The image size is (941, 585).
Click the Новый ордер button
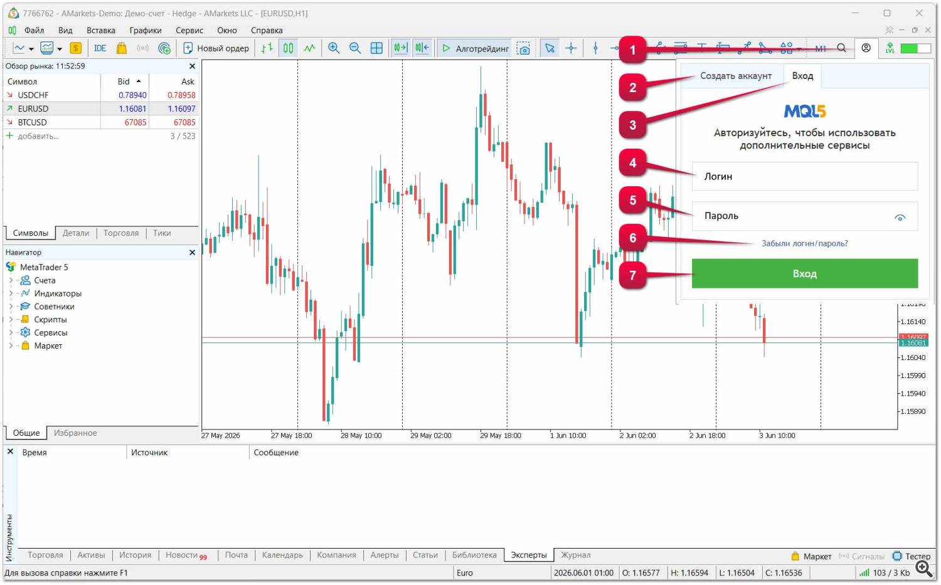tap(216, 48)
